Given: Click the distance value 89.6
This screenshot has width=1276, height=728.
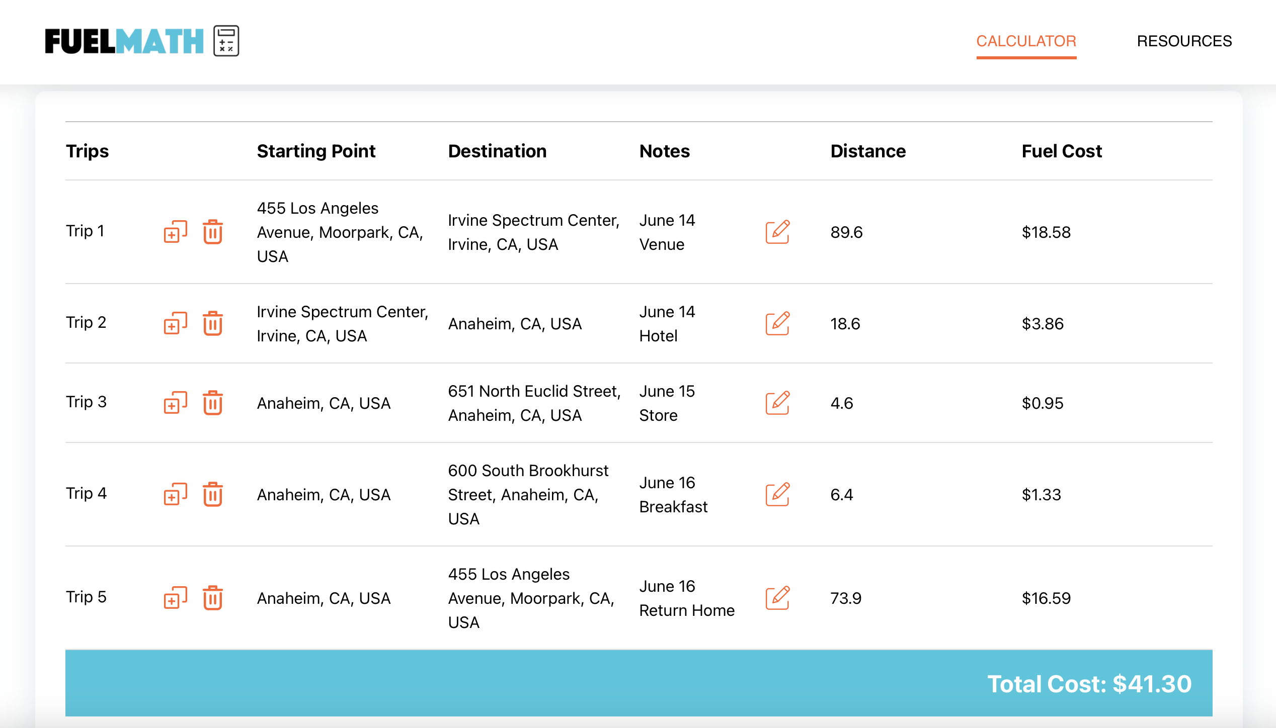Looking at the screenshot, I should point(846,232).
